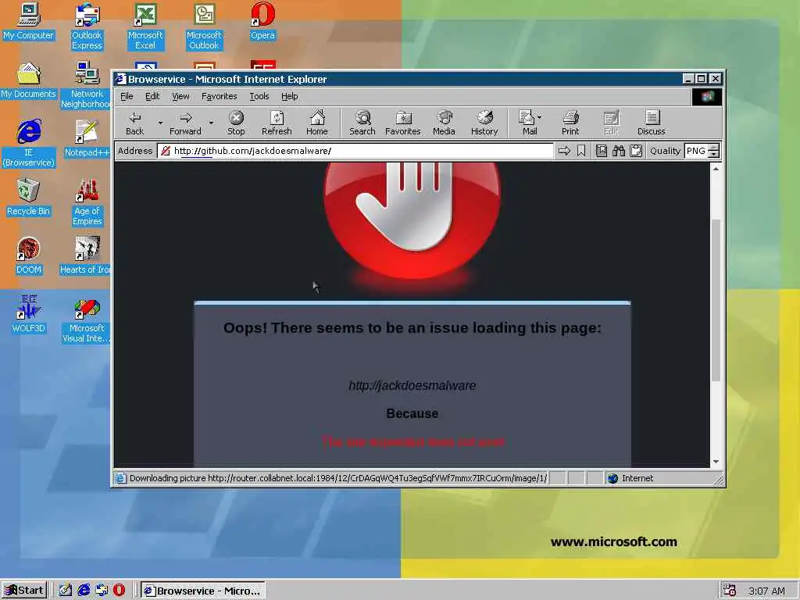This screenshot has height=600, width=800.
Task: Select WOLF3D desktop shortcut
Action: 29,314
